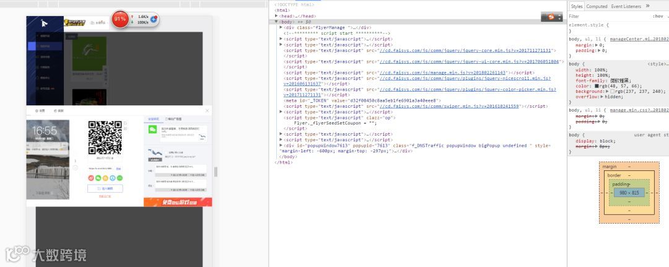Image resolution: width=669 pixels, height=267 pixels.
Task: Open the swiper.min.js source link
Action: [x=449, y=106]
